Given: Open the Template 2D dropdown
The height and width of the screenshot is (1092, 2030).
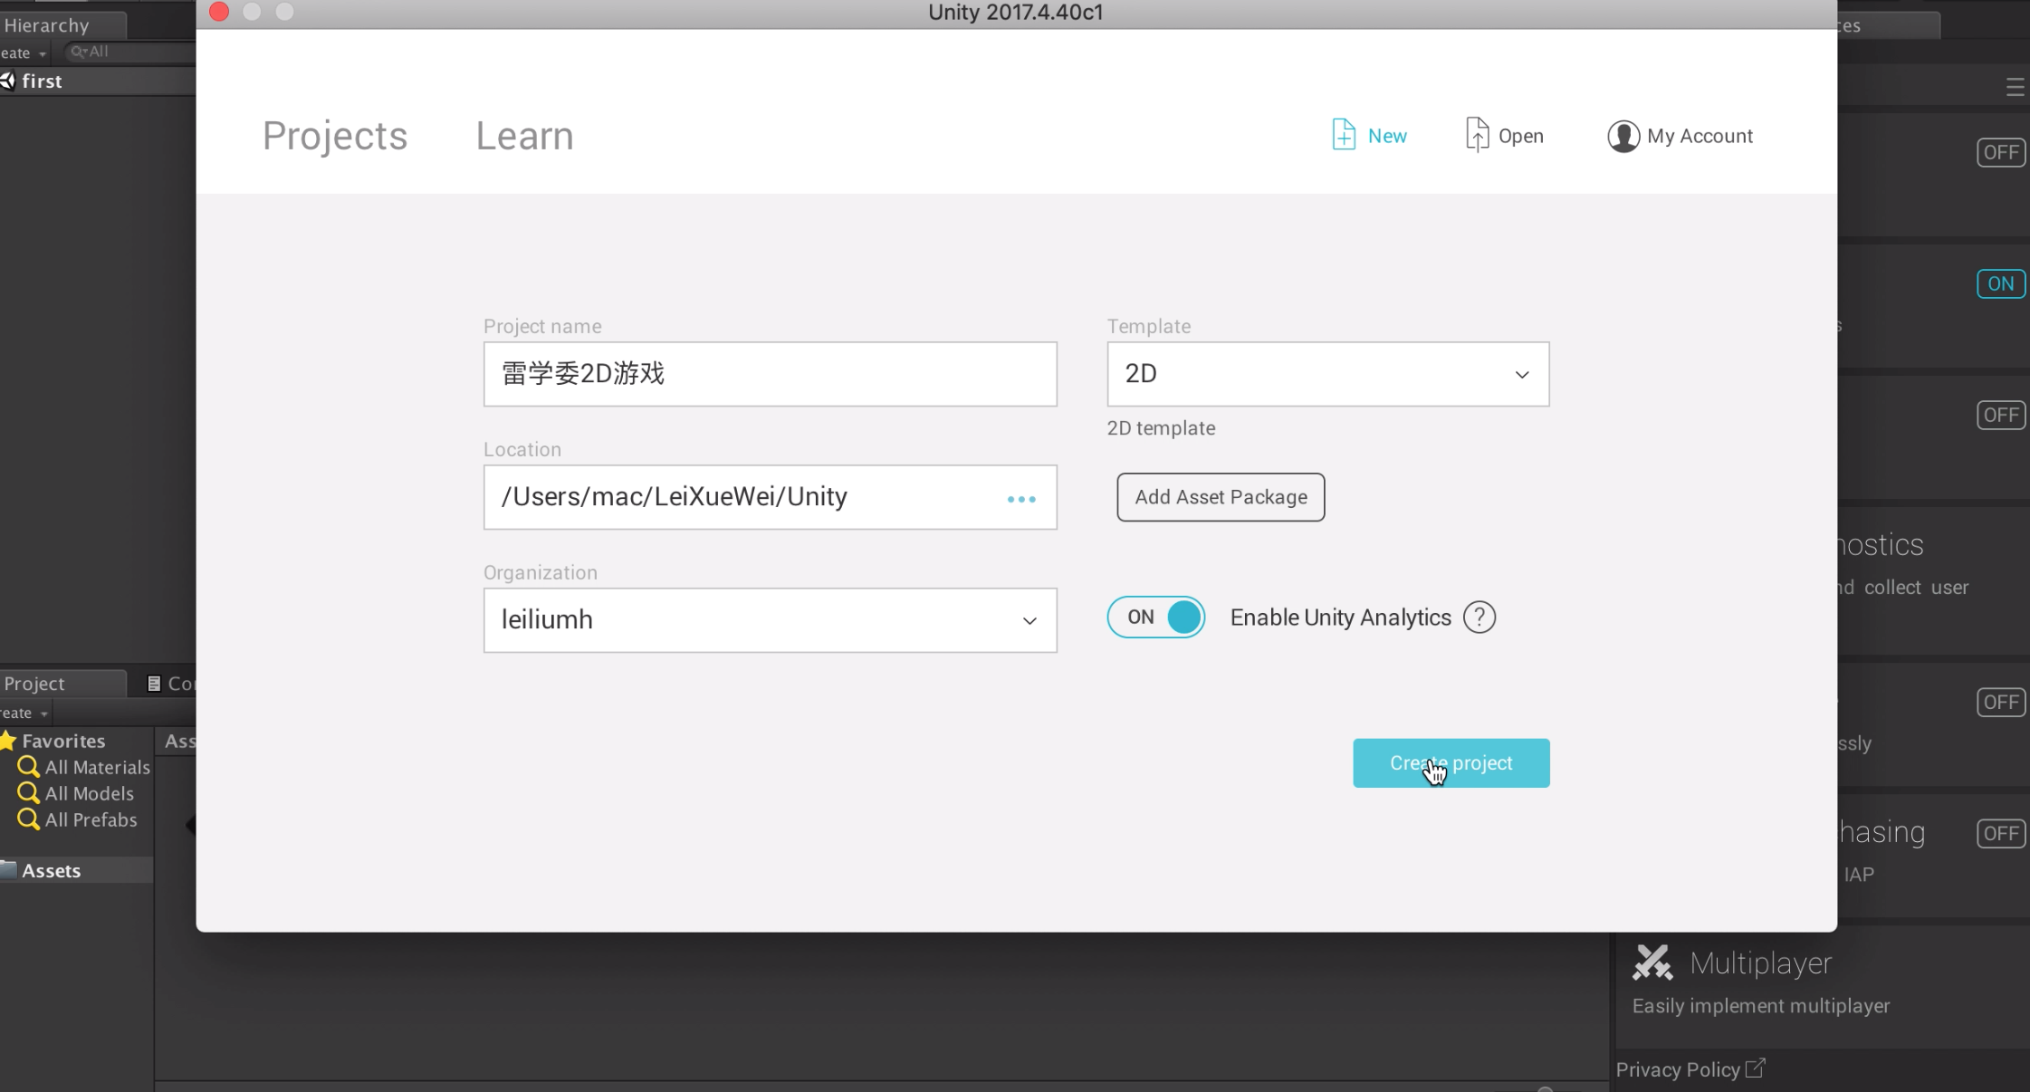Looking at the screenshot, I should coord(1327,374).
